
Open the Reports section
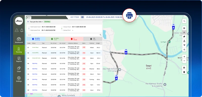tap(19, 59)
